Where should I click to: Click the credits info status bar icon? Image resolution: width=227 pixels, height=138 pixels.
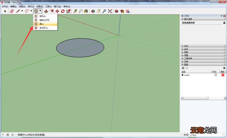tap(8, 135)
